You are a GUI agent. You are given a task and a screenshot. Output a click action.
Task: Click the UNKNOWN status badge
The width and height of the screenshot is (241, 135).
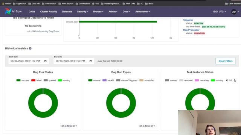199,33
